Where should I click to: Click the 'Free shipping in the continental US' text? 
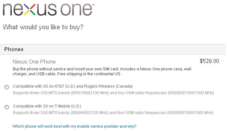(89, 74)
